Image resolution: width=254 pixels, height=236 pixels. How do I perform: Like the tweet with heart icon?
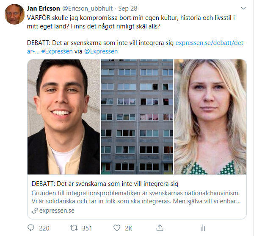pos(117,228)
